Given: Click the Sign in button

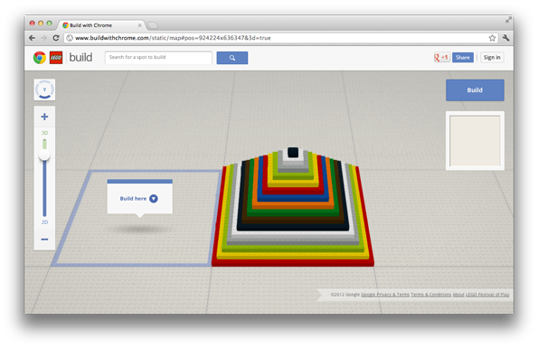Looking at the screenshot, I should pyautogui.click(x=492, y=57).
